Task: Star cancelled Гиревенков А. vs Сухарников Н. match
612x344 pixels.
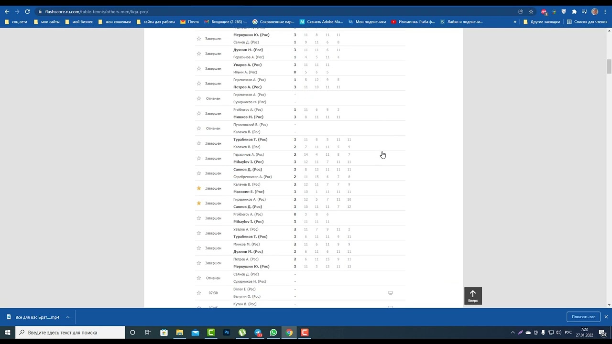Action: tap(199, 98)
